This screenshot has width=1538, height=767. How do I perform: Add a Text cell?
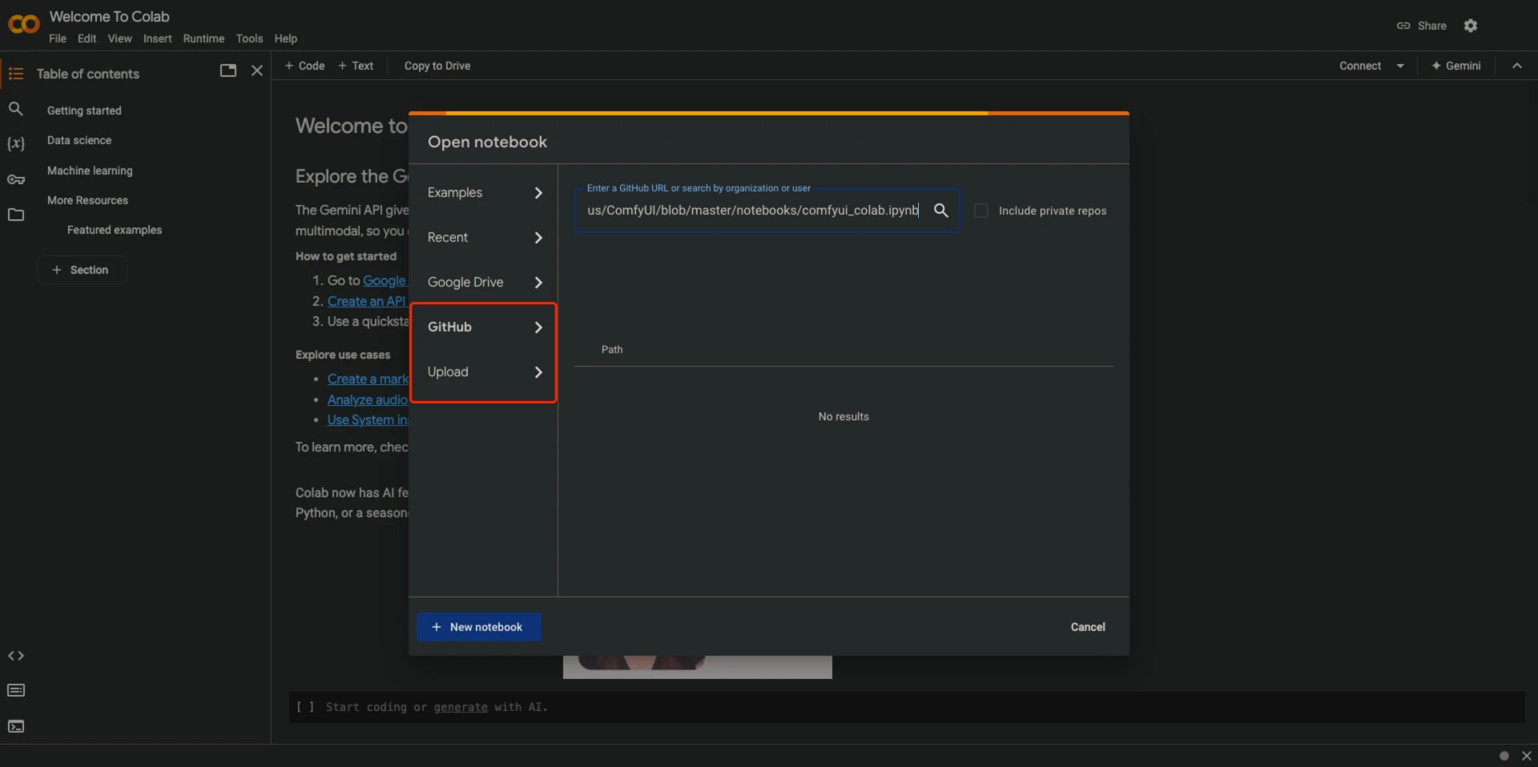tap(356, 66)
